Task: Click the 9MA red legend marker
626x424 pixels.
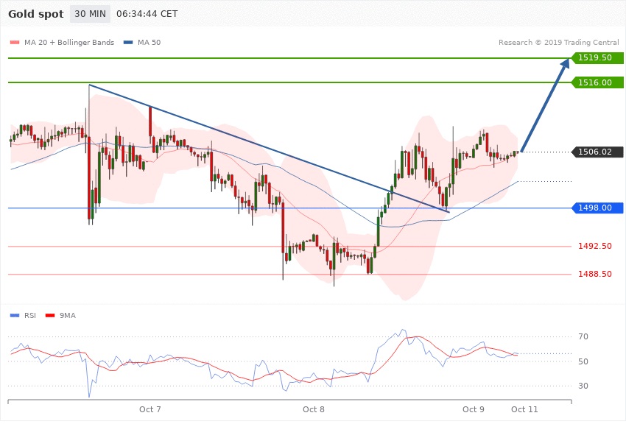Action: (50, 316)
